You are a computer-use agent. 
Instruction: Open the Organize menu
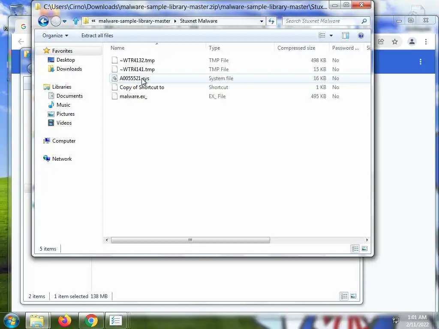(55, 36)
